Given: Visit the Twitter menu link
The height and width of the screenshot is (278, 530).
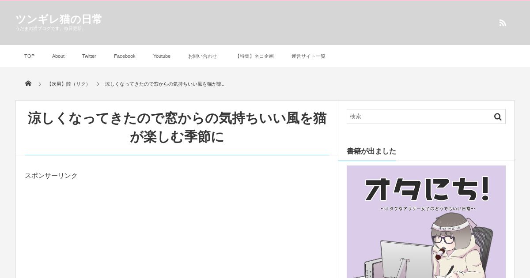Looking at the screenshot, I should tap(89, 56).
